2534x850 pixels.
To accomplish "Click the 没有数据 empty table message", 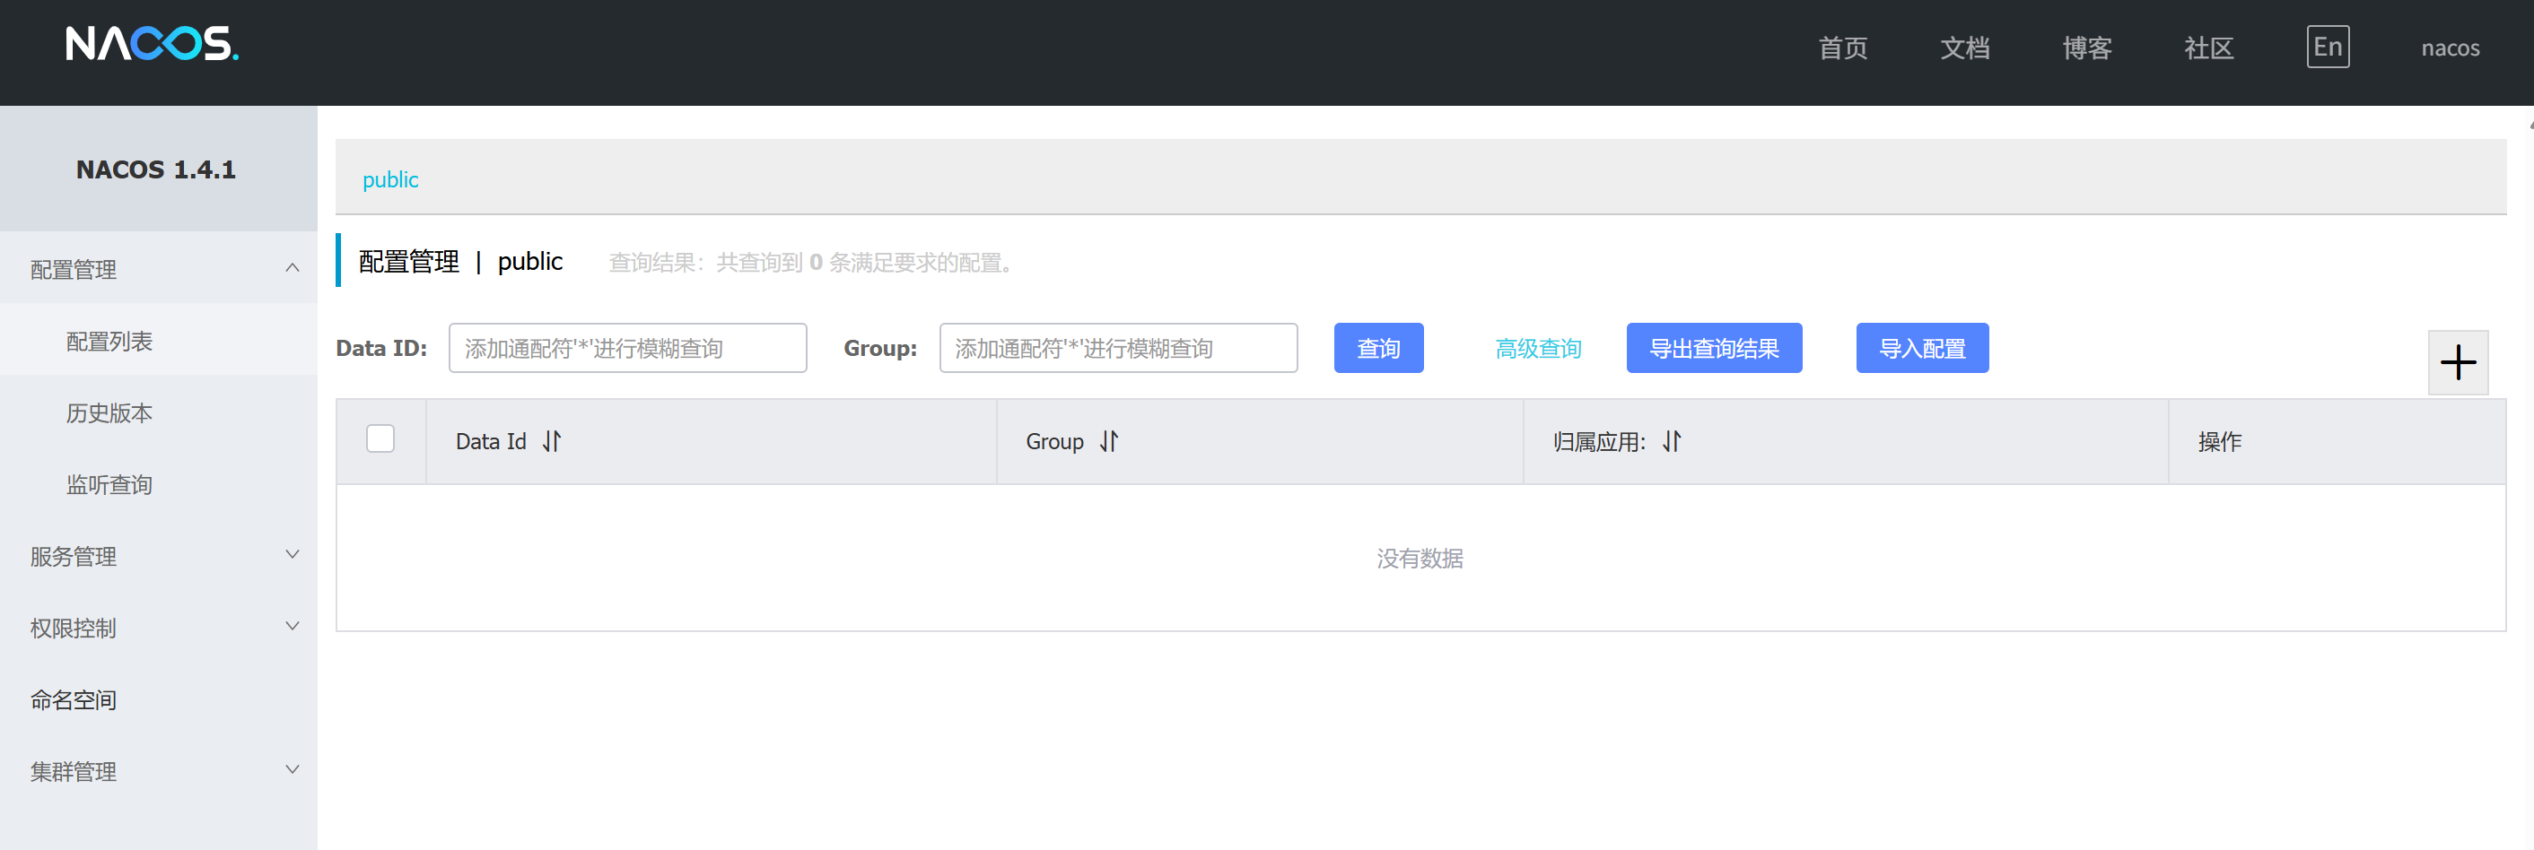I will (1420, 559).
